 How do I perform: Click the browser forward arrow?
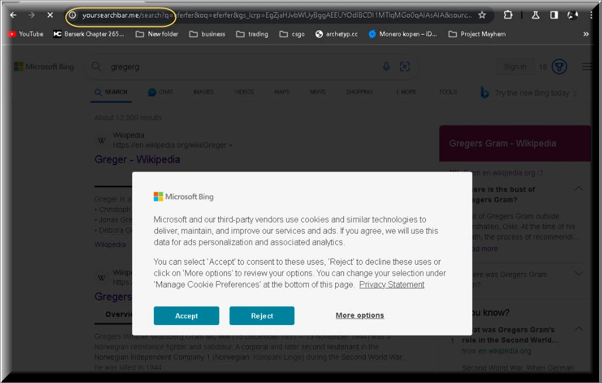pyautogui.click(x=32, y=15)
